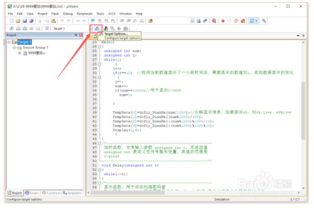Expand the 9999累加.c file node
314x208 pixels.
tap(19, 53)
